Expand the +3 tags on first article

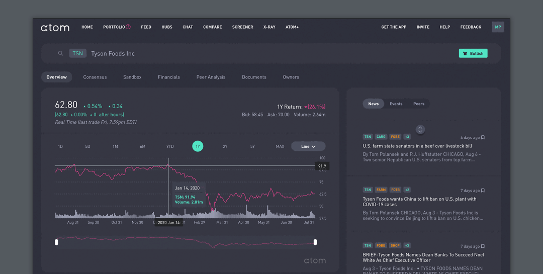[407, 137]
